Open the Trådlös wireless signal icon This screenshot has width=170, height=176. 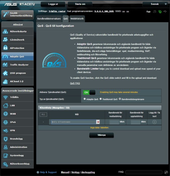(5, 97)
